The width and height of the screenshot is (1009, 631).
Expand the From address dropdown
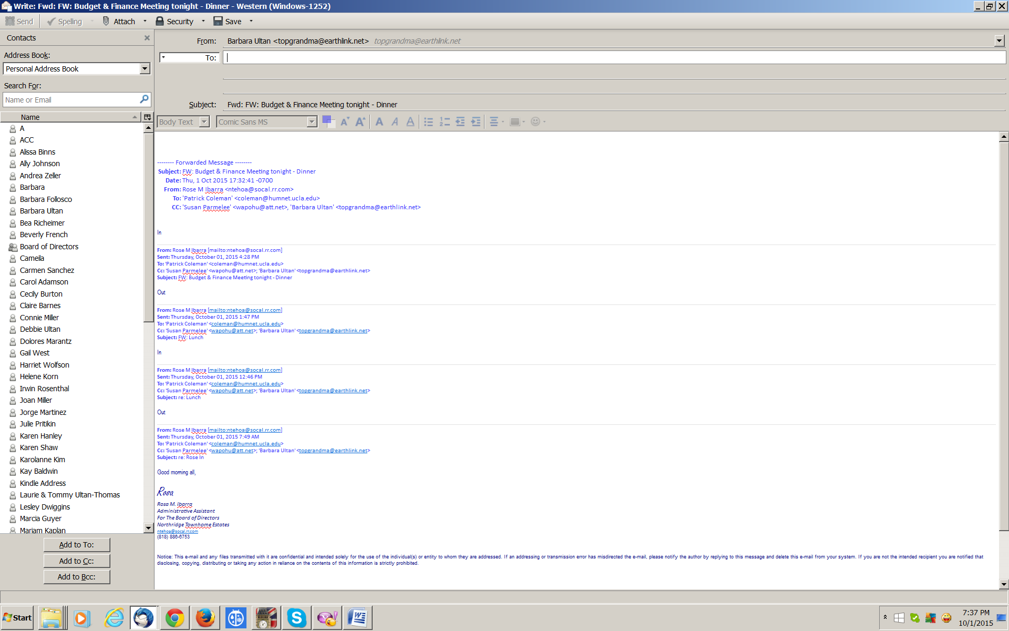(999, 41)
